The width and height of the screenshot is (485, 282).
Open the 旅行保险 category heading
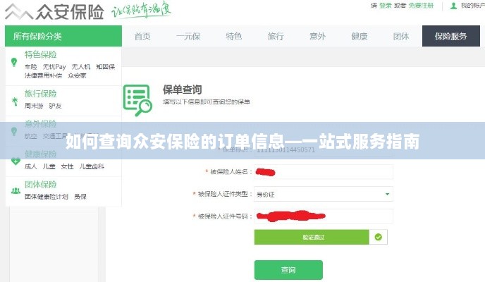[x=40, y=94]
